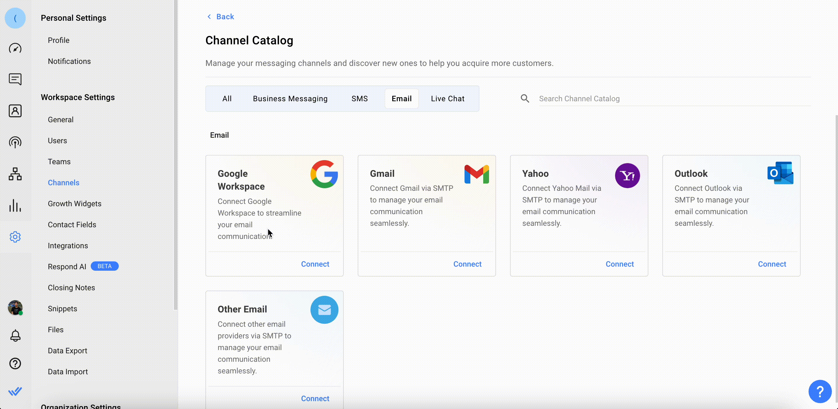Open the contacts icon in sidebar

tap(15, 111)
